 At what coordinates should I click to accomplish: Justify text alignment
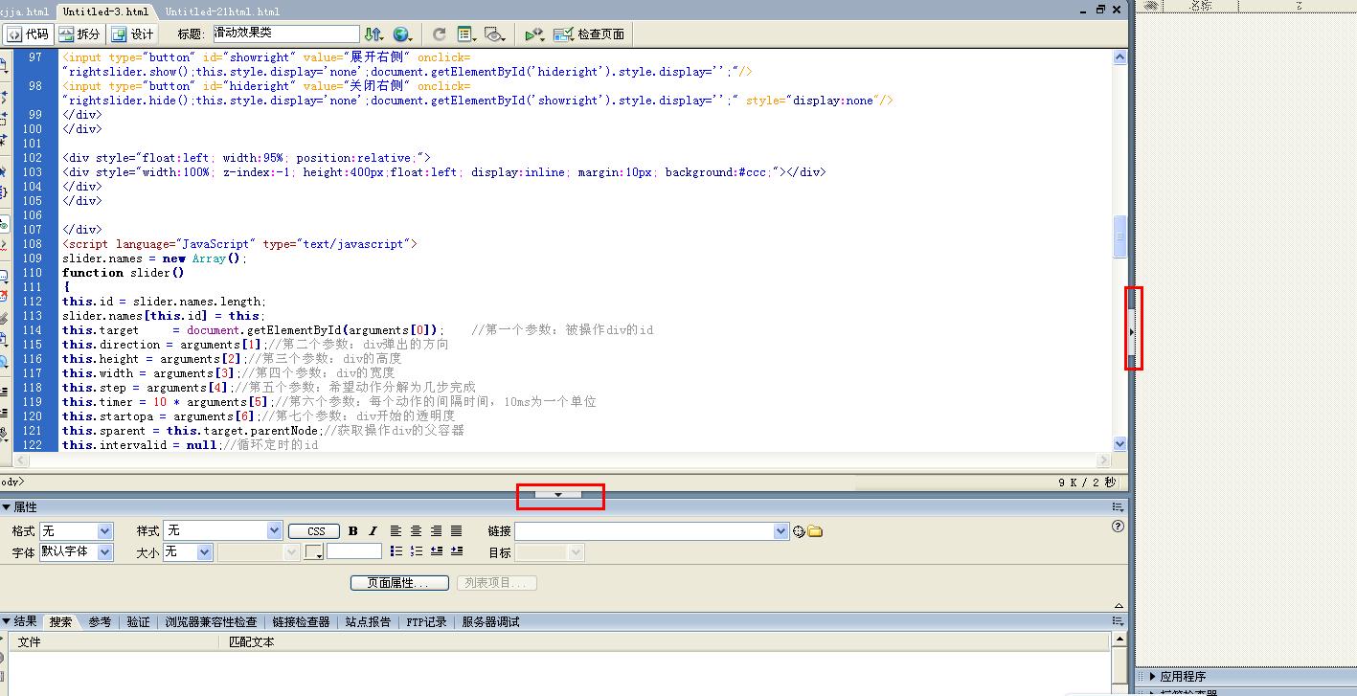click(456, 531)
